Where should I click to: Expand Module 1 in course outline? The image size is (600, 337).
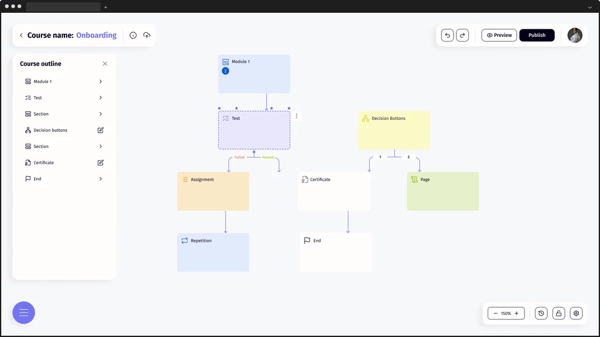click(101, 81)
